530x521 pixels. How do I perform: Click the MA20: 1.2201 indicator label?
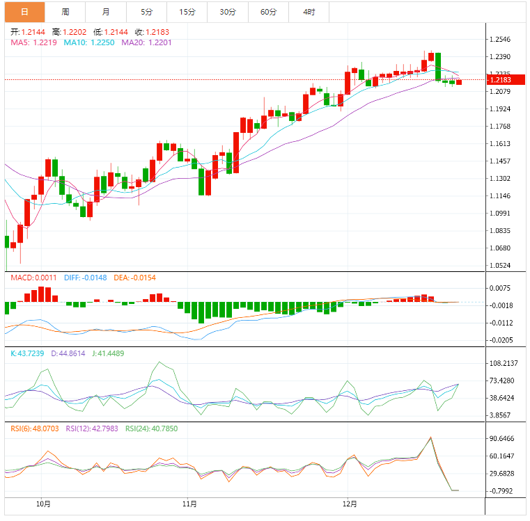click(x=146, y=42)
